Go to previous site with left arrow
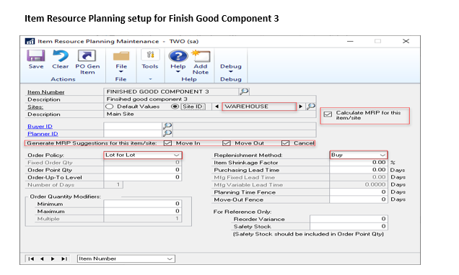The height and width of the screenshot is (275, 459). point(217,107)
